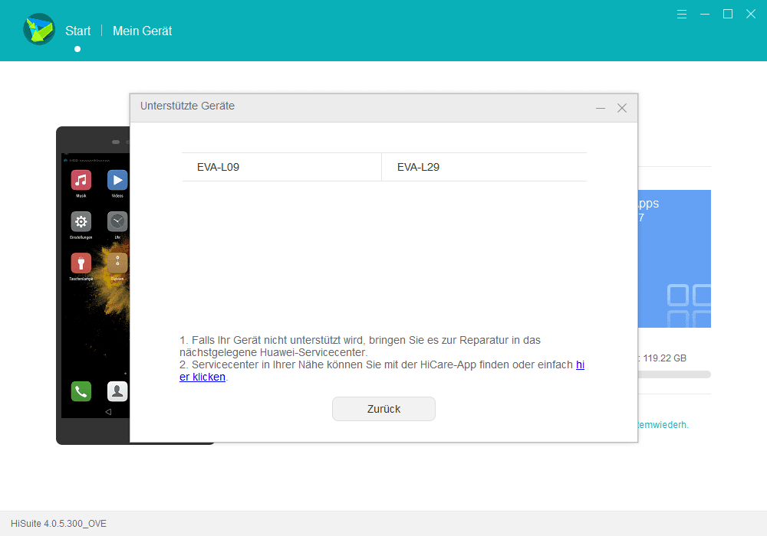Image resolution: width=767 pixels, height=536 pixels.
Task: Maximize the HiSuite main window
Action: tap(727, 14)
